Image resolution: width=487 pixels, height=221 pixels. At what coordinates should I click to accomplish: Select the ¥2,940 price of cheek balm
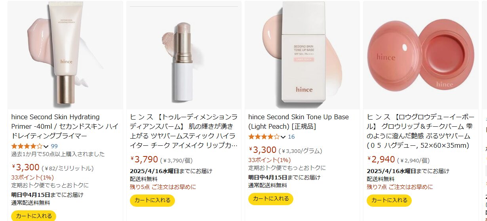pos(381,160)
